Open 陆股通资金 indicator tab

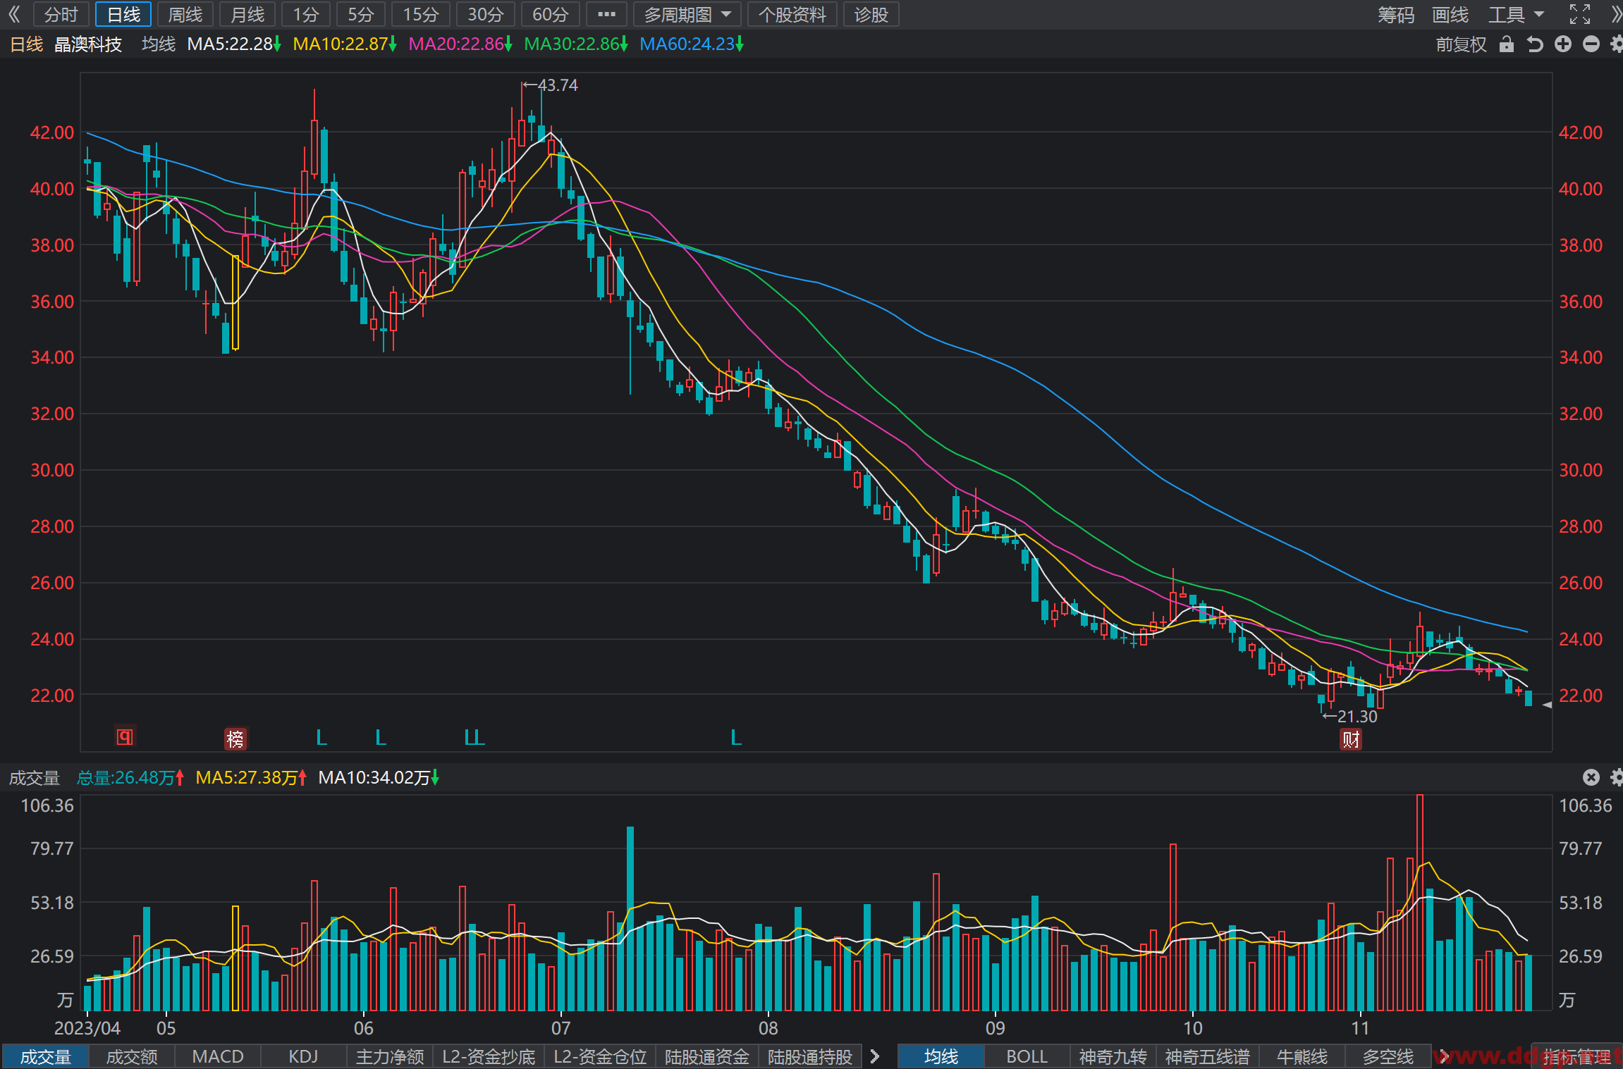[707, 1056]
